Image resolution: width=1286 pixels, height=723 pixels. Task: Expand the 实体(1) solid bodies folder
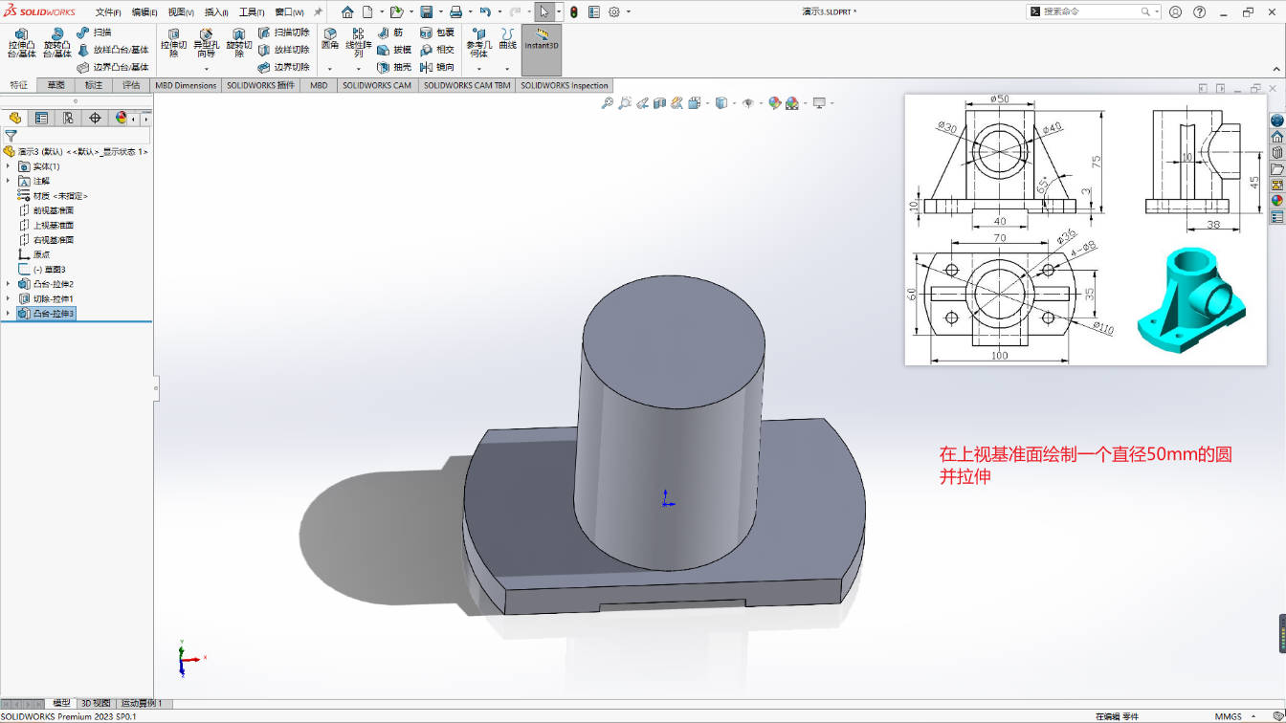pos(8,166)
